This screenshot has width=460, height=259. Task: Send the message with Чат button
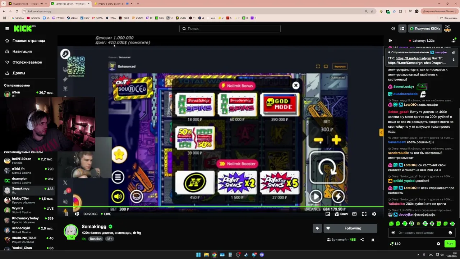tap(450, 244)
